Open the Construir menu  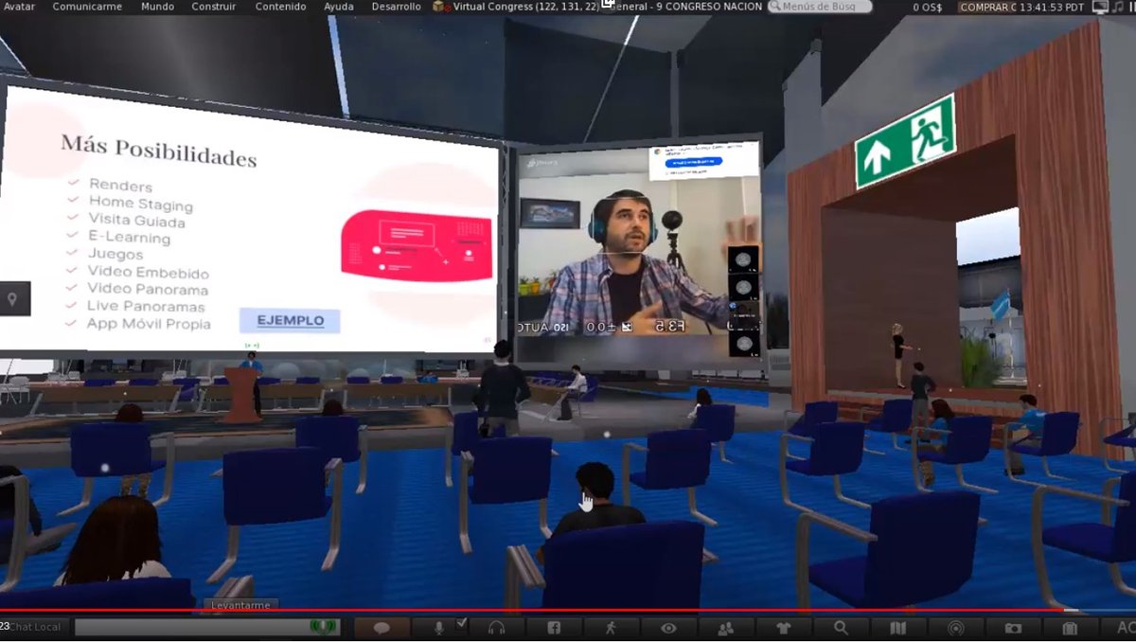pos(213,7)
